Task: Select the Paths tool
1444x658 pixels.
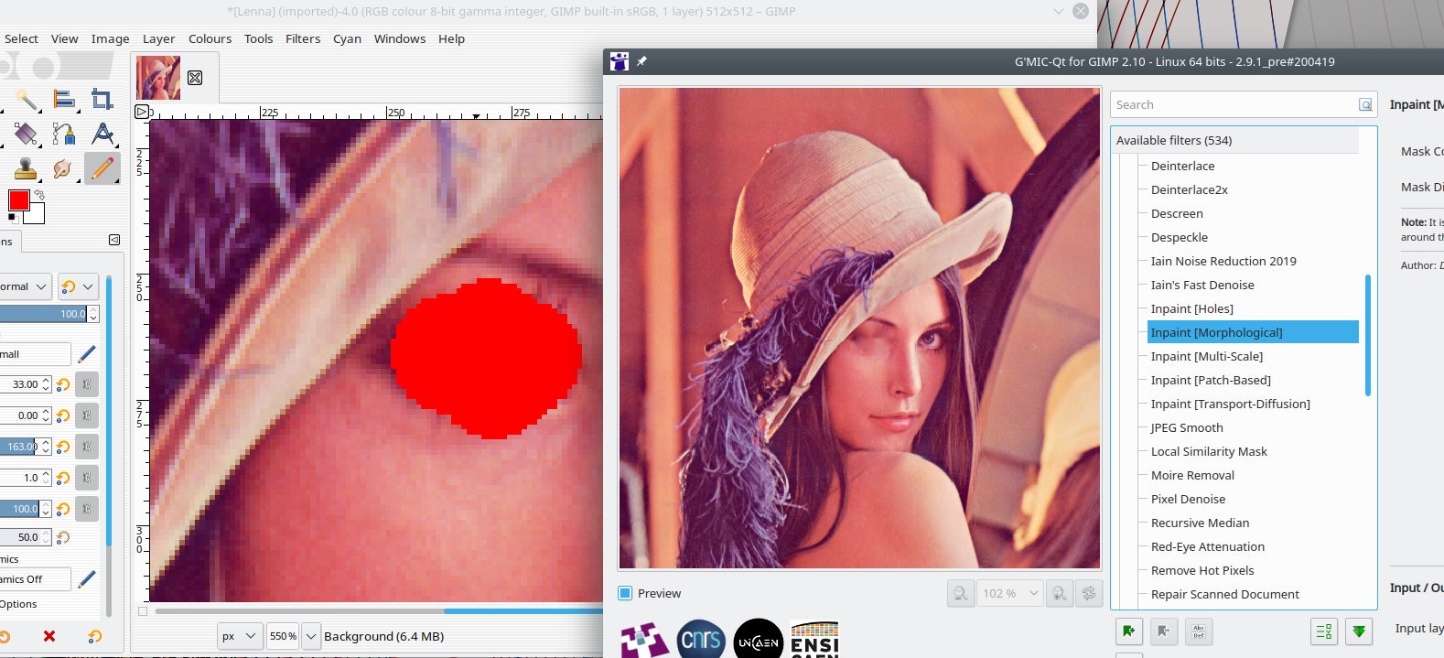Action: pos(64,134)
